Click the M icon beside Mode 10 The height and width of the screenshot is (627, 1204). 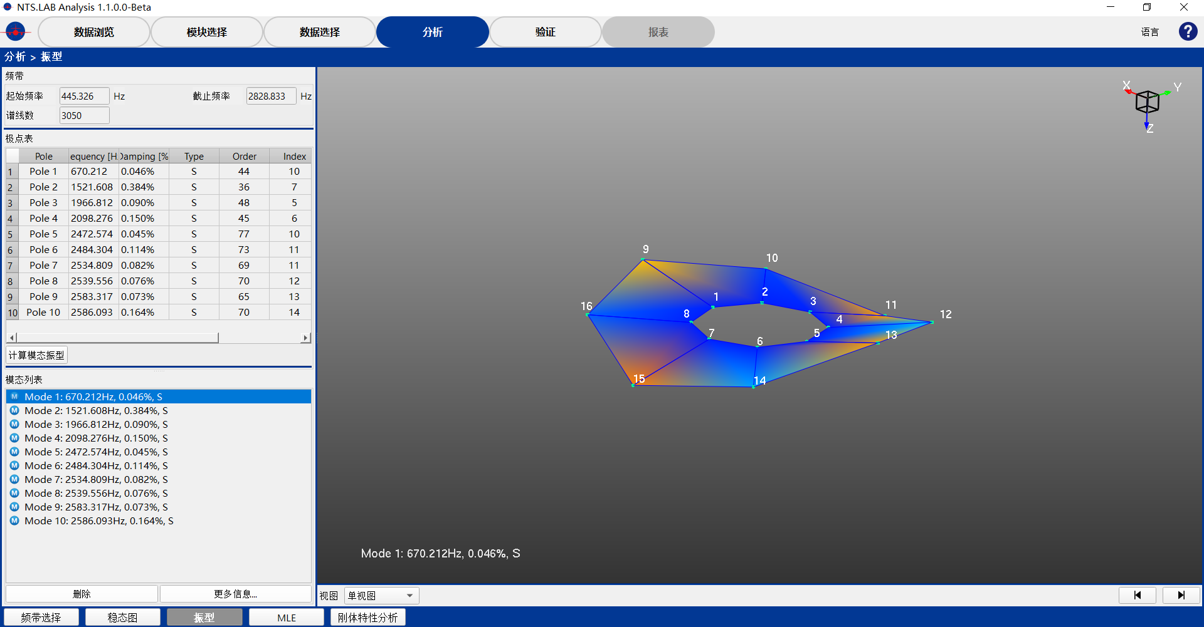(x=14, y=521)
